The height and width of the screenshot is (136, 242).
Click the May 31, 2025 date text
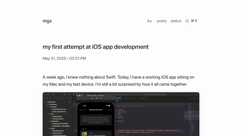(54, 58)
